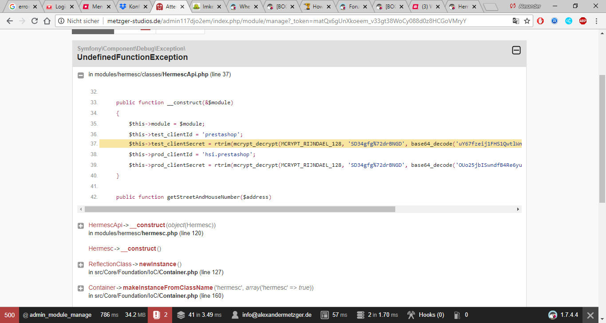Click the user icon for info@alexandermetzger.de
This screenshot has width=606, height=323.
tap(236, 315)
